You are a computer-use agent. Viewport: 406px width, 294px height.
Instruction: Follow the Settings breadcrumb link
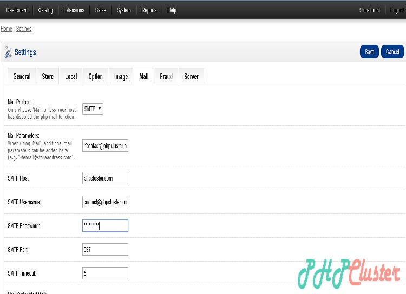(24, 29)
